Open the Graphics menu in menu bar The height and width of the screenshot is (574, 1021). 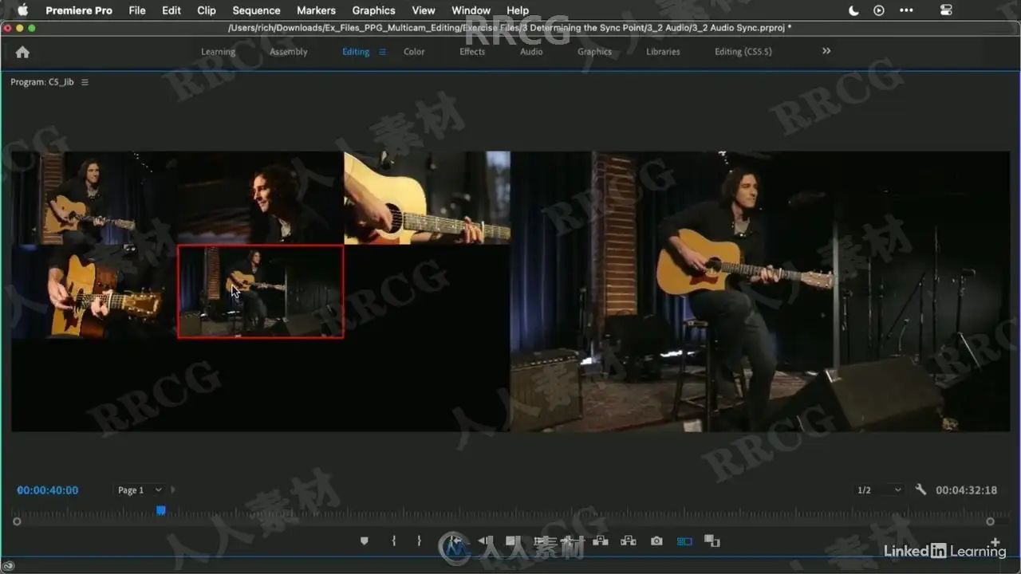(x=373, y=10)
